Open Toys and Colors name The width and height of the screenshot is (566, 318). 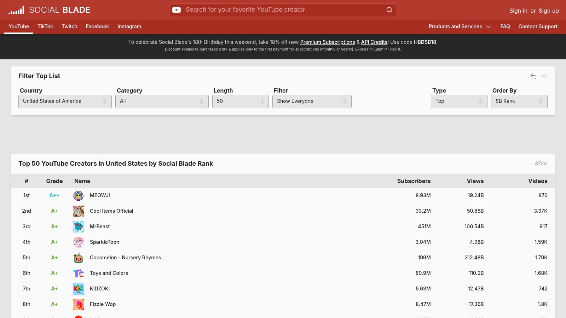(109, 273)
